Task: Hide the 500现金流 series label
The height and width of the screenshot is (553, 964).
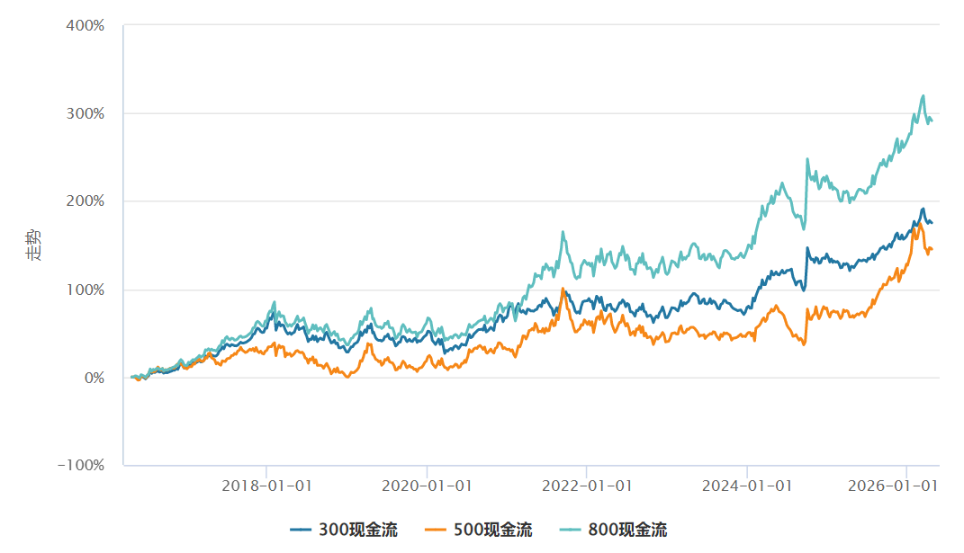Action: tap(492, 530)
